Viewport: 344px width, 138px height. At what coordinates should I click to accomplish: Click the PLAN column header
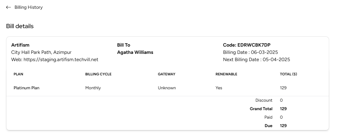click(x=18, y=74)
